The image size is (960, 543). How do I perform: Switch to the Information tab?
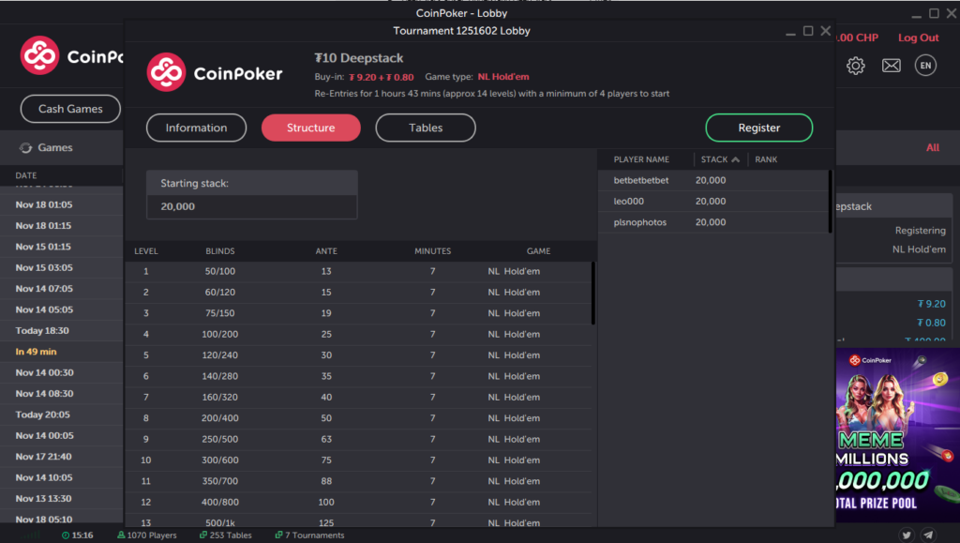(x=196, y=128)
